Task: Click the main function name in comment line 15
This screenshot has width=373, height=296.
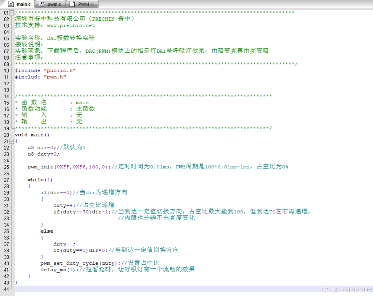Action: click(x=82, y=103)
